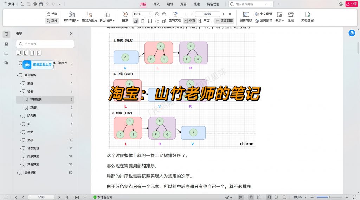Go to last page in toolbar
This screenshot has width=360, height=200.
tap(229, 14)
